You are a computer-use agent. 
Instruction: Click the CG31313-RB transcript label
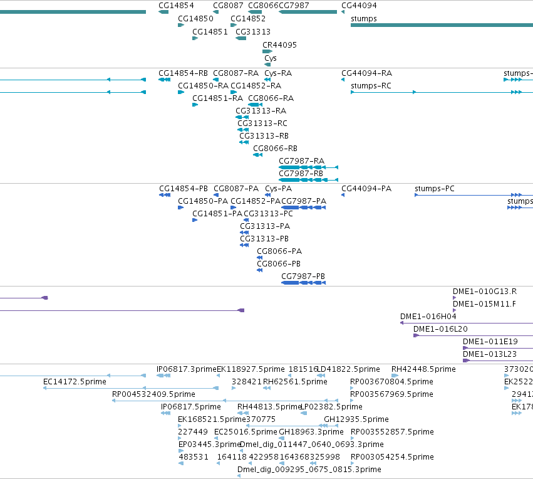point(264,136)
